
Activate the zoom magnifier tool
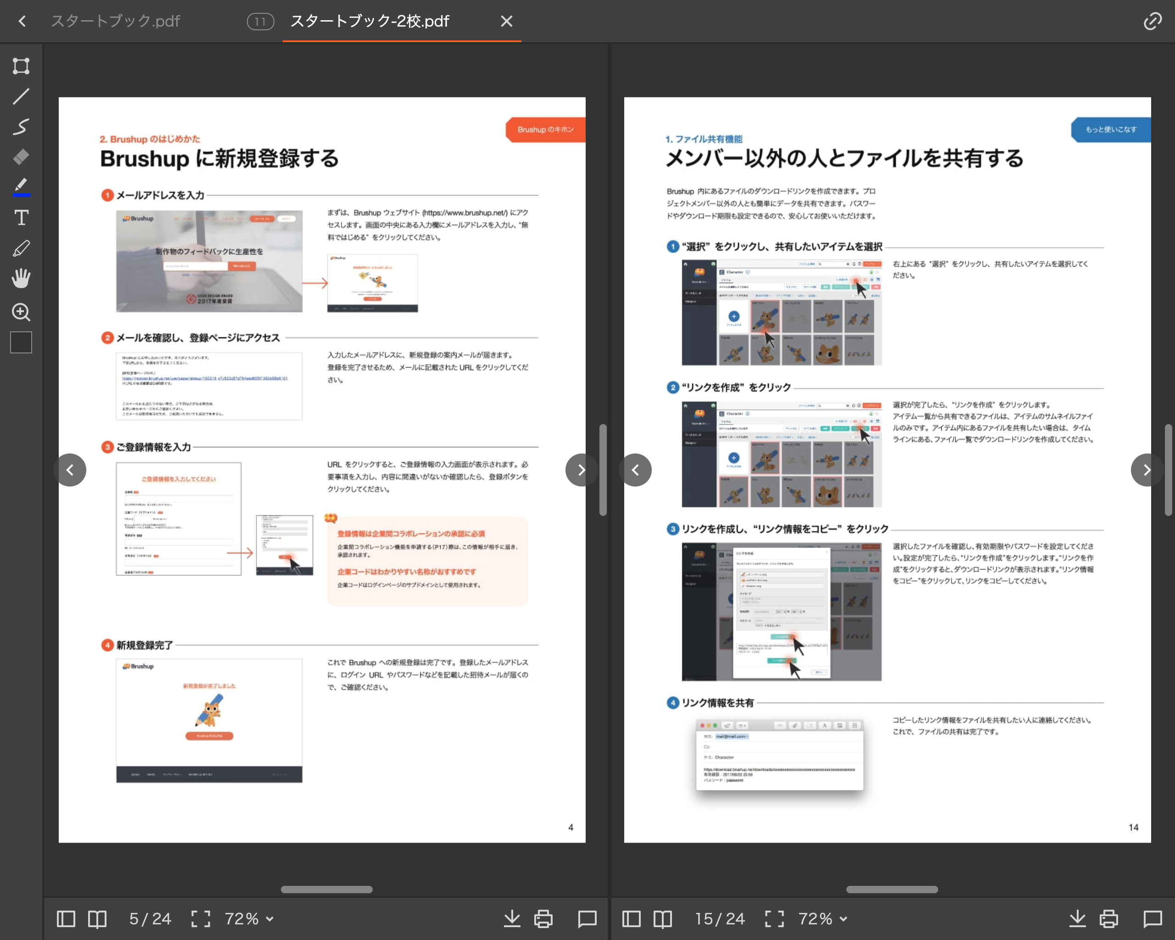click(x=21, y=312)
